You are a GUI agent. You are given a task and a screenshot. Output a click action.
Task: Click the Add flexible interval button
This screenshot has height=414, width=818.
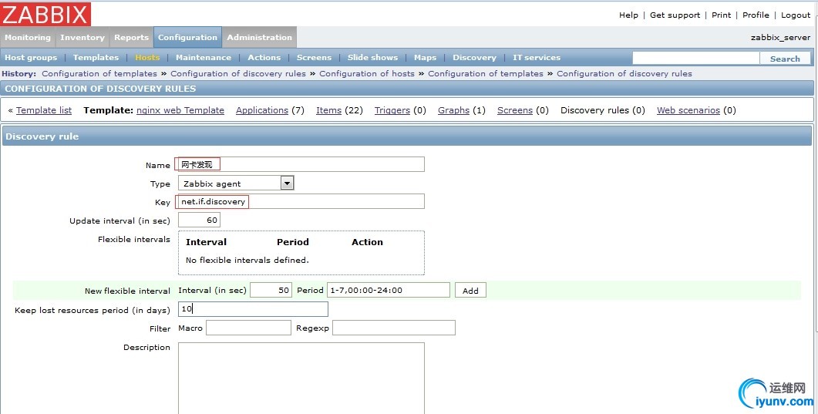[x=470, y=291]
